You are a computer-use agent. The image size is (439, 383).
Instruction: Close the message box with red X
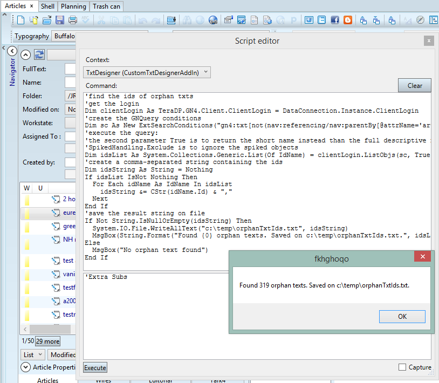pos(422,256)
